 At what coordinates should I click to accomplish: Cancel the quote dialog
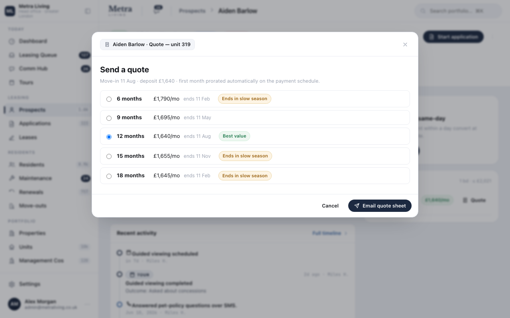(330, 206)
